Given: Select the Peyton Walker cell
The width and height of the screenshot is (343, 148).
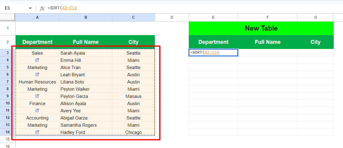Looking at the screenshot, I should click(x=86, y=89).
